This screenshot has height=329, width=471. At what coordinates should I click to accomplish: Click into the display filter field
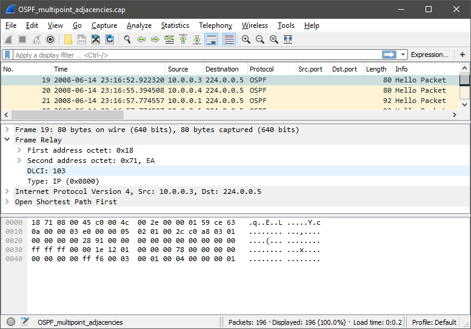[197, 55]
